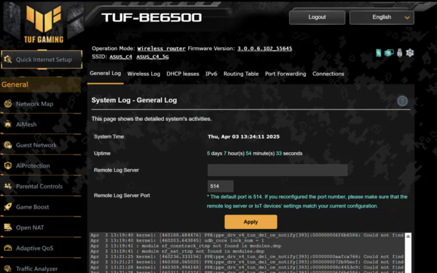Click the TUF Gaming logo
437x273 pixels.
[x=44, y=25]
